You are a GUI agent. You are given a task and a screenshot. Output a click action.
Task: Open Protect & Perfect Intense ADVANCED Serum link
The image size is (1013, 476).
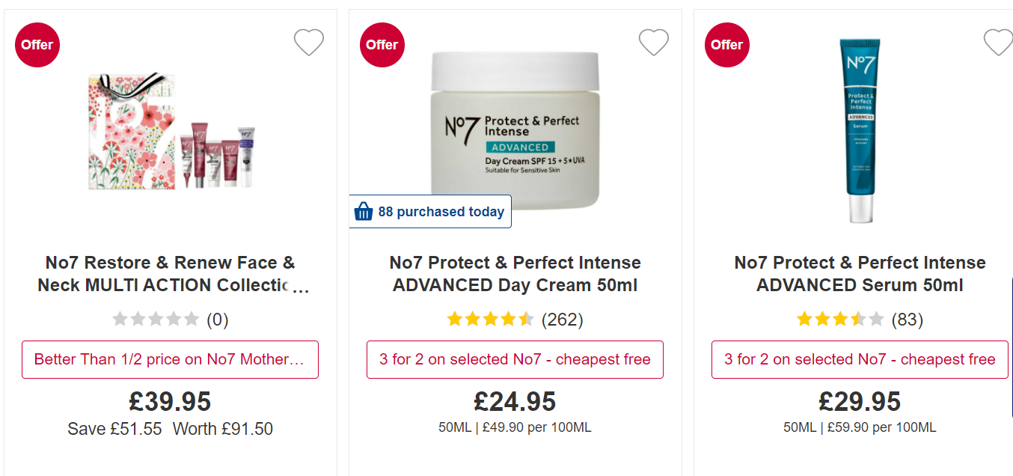point(860,274)
